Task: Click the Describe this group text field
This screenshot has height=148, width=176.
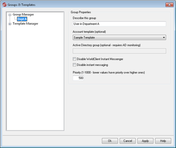Action: tap(119, 24)
